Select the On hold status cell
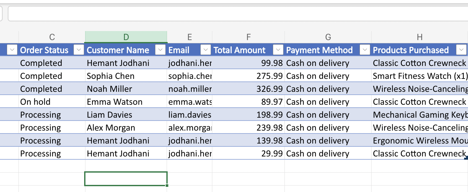 52,102
